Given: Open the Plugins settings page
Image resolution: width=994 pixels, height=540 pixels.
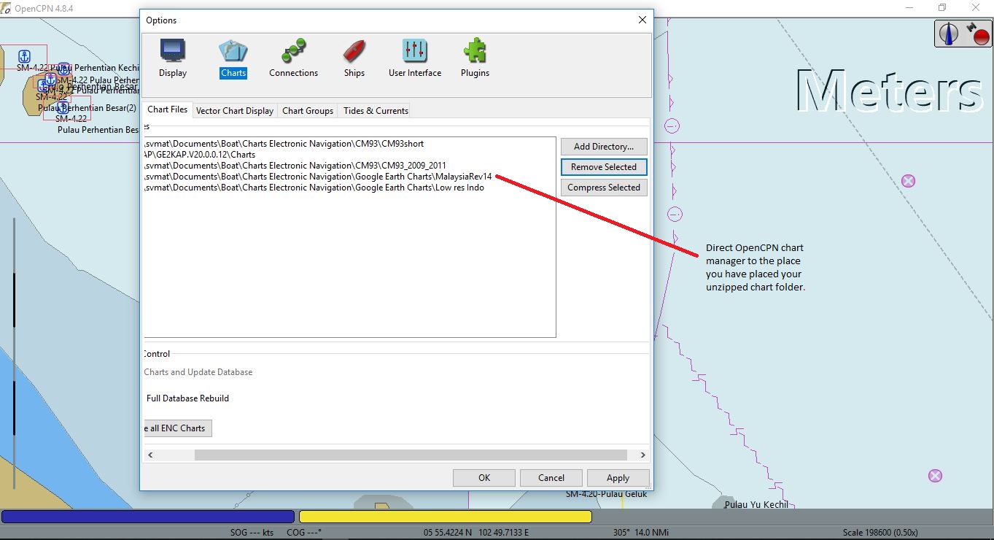Looking at the screenshot, I should [474, 58].
